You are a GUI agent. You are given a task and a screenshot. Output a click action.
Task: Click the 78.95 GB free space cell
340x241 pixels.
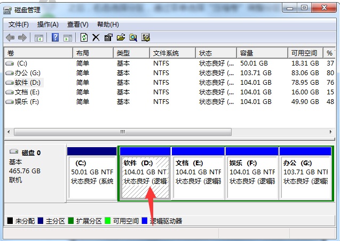point(305,83)
